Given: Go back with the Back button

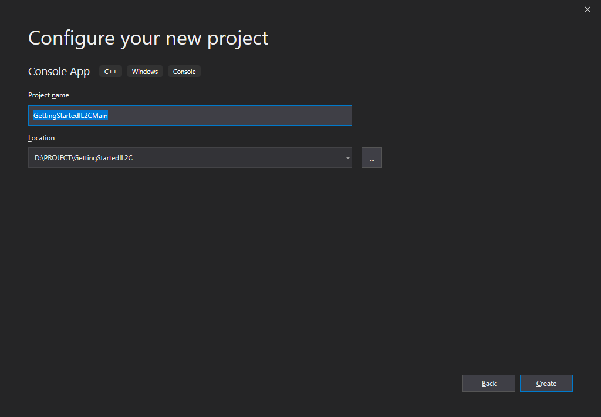Looking at the screenshot, I should pyautogui.click(x=488, y=384).
